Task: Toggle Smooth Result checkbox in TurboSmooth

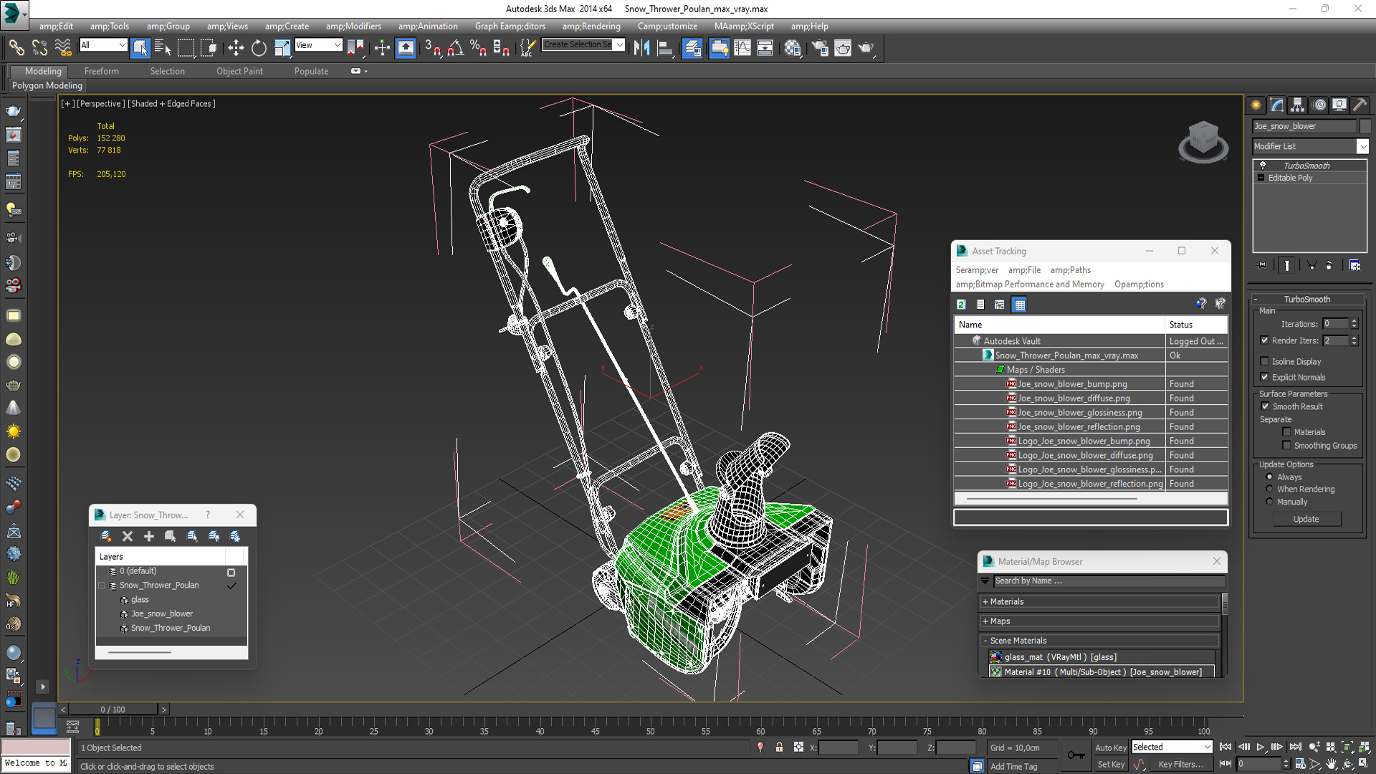Action: point(1264,406)
